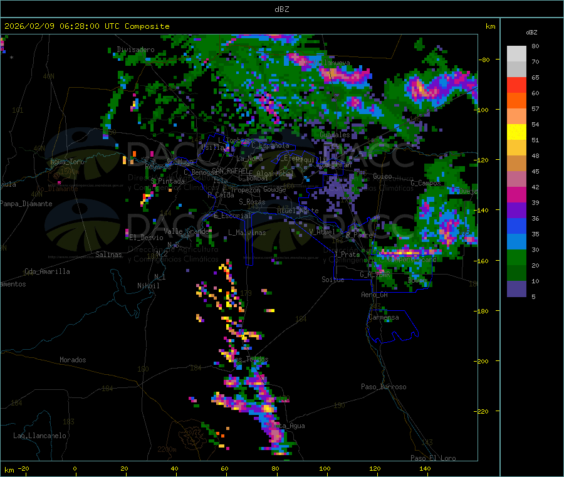Click the 'Carmensa' place label

(384, 317)
